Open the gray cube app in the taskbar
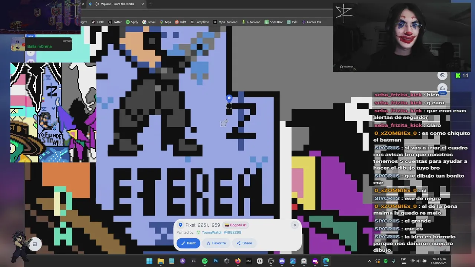Screen dimensions: 475x267 [227, 261]
